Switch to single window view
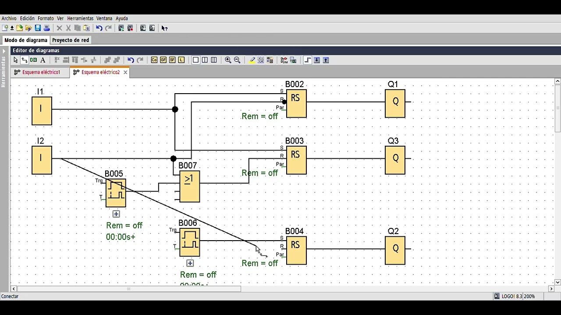The width and height of the screenshot is (561, 315). (x=195, y=60)
